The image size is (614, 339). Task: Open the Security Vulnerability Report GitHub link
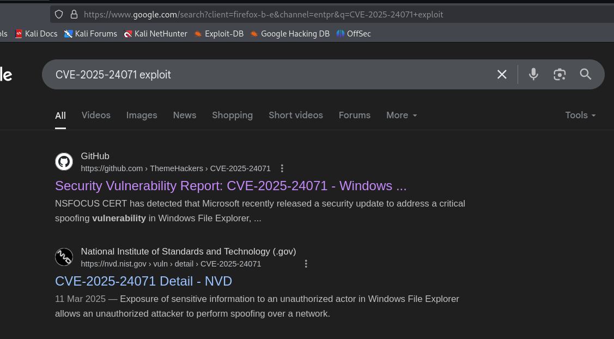pos(230,186)
